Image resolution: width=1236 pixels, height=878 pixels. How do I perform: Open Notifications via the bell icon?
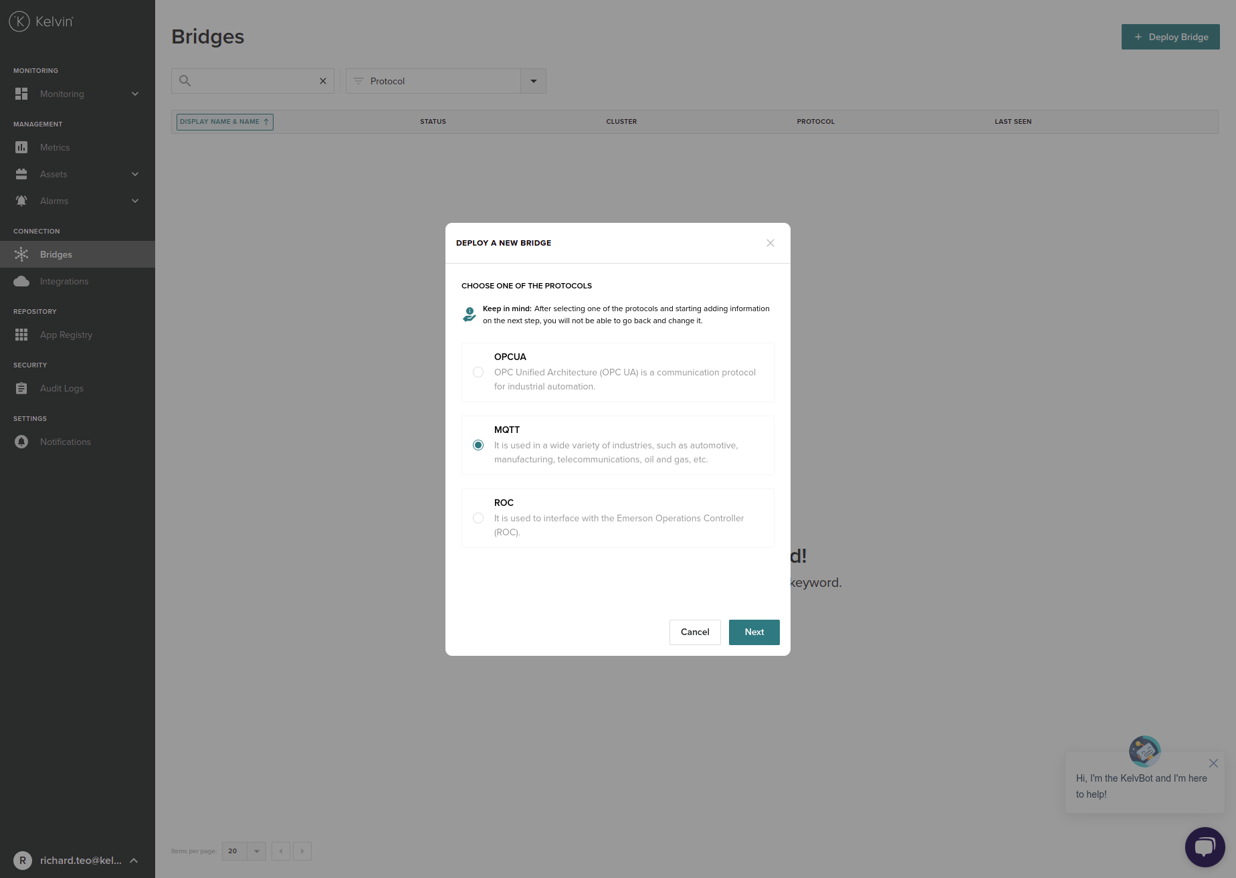point(21,442)
